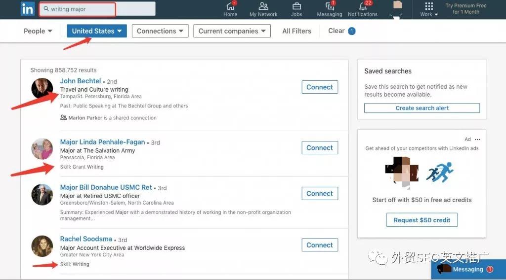Click 'Saved searches' heading
This screenshot has height=280, width=506.
coord(388,71)
